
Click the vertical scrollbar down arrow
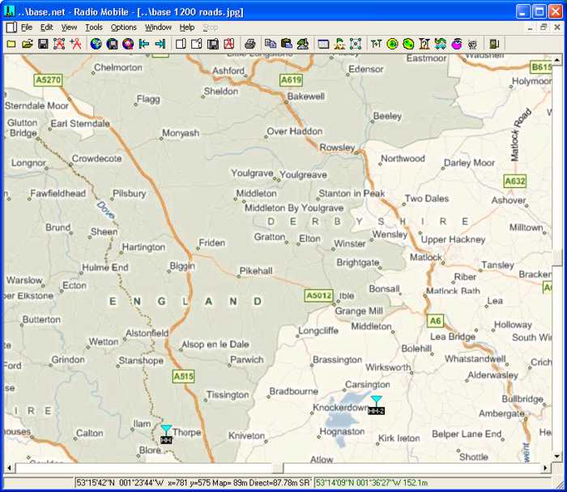[x=557, y=456]
